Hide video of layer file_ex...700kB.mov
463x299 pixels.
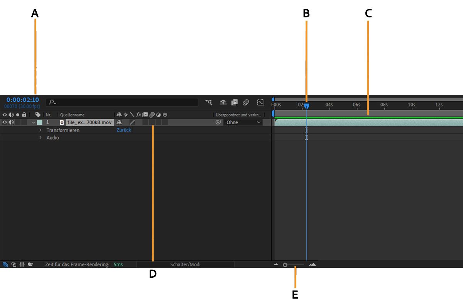pos(5,122)
